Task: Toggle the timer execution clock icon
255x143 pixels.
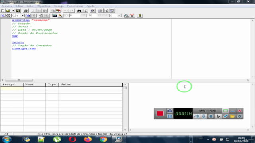Action: click(x=8, y=15)
